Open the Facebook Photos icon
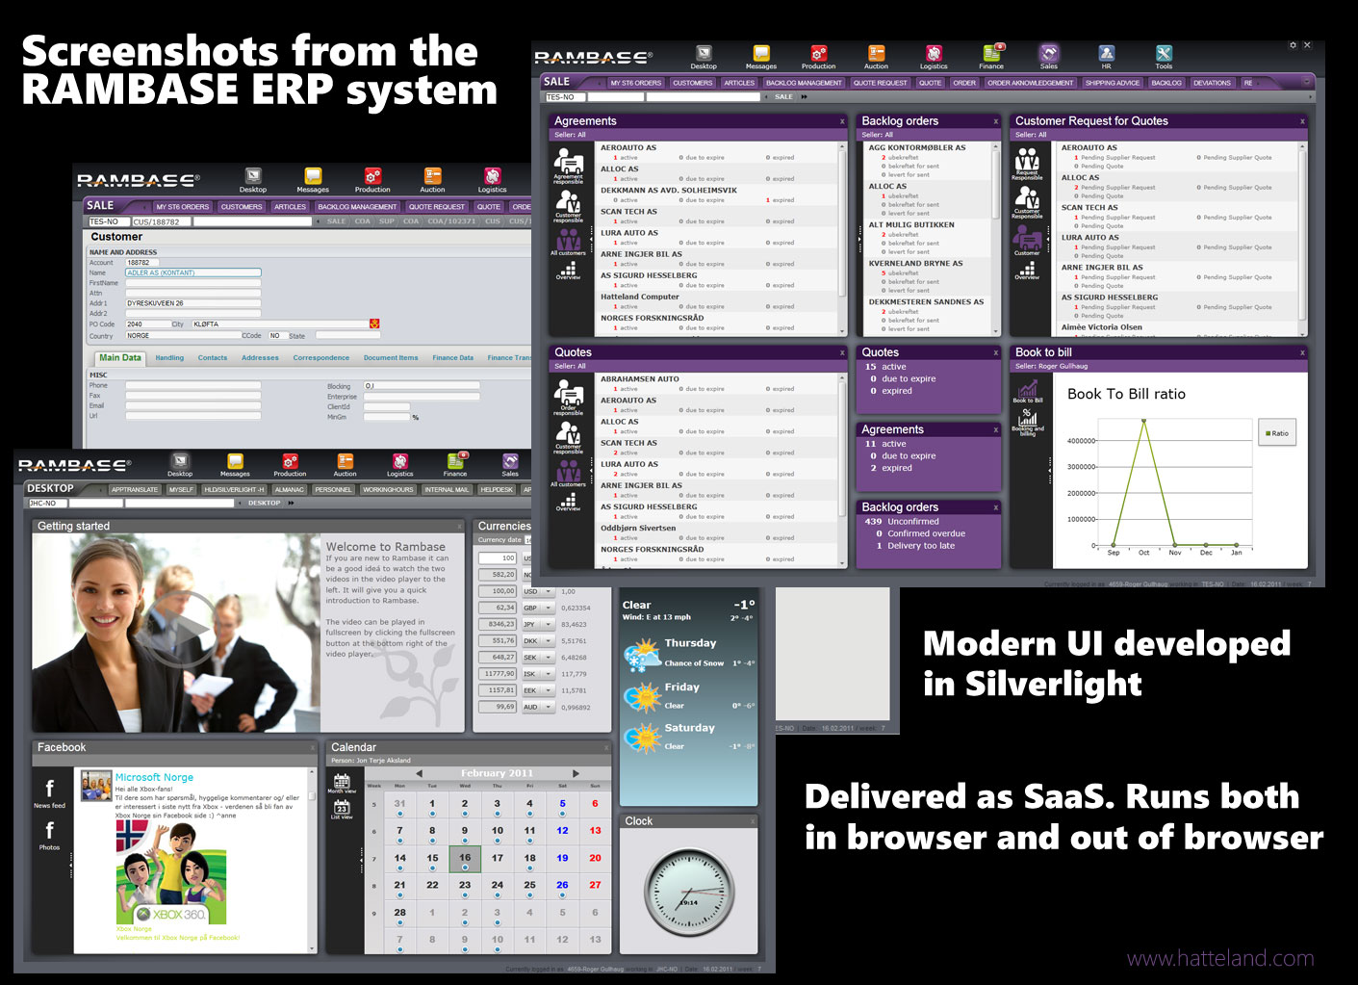The image size is (1358, 985). pos(50,833)
